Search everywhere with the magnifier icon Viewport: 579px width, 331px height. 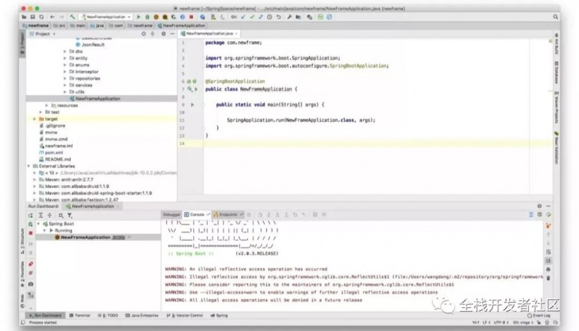click(x=555, y=17)
